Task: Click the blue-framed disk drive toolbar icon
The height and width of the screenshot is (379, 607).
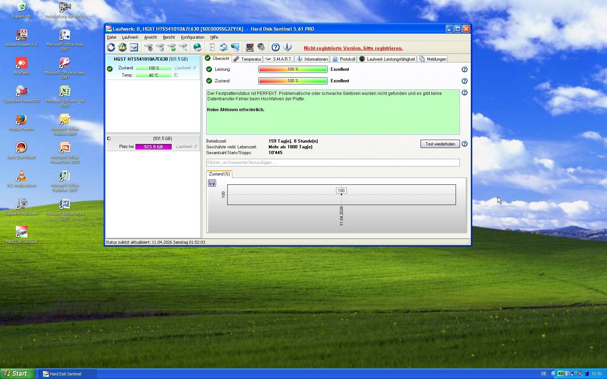Action: click(134, 47)
